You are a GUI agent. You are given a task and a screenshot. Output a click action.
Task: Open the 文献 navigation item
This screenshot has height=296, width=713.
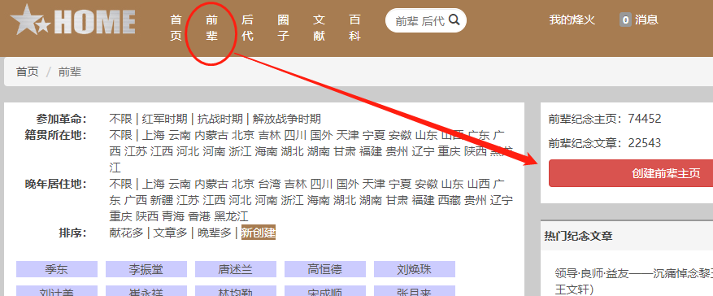click(320, 28)
